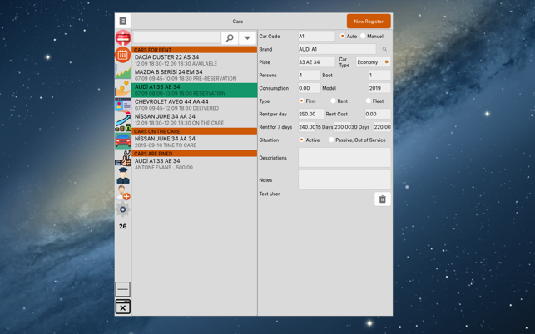Image resolution: width=535 pixels, height=334 pixels.
Task: Select the Auto radio button
Action: pos(342,36)
